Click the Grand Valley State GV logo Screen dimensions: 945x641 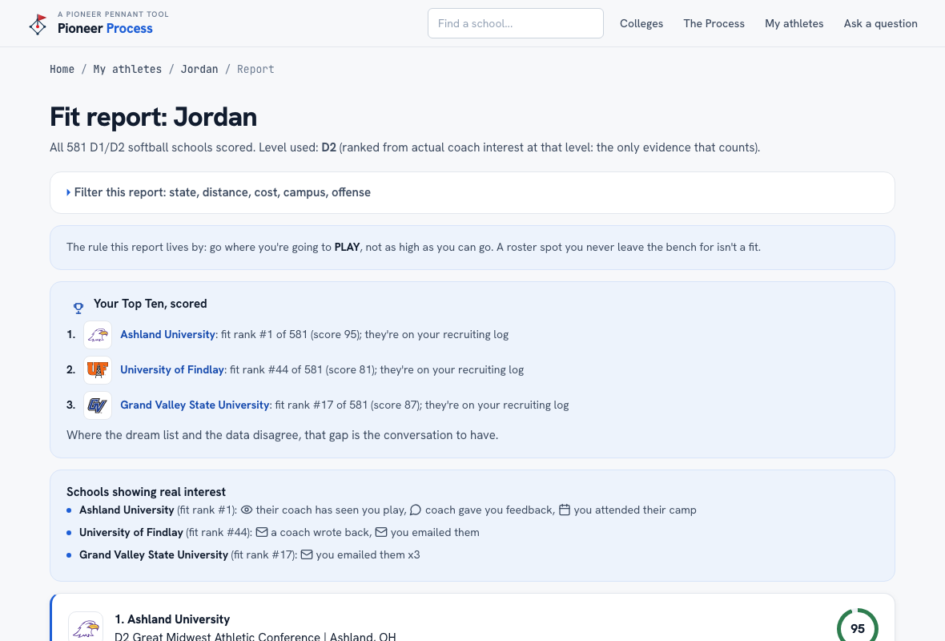[x=98, y=405]
